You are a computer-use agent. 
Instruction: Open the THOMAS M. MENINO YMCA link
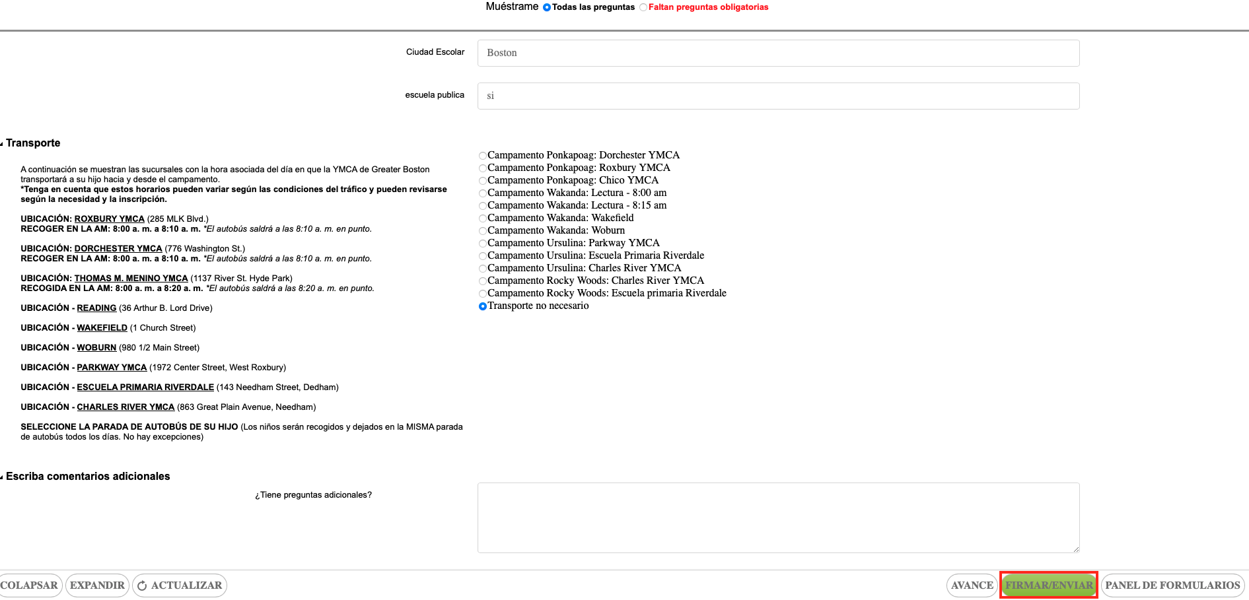[x=131, y=279]
